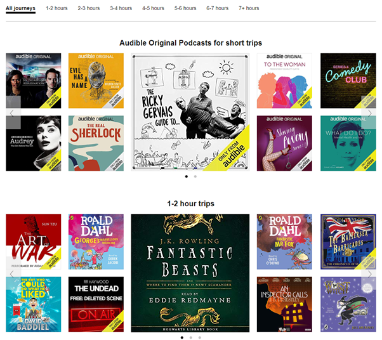Switch to the 2-3 hours tab
Viewport: 382px width, 340px height.
pos(89,8)
